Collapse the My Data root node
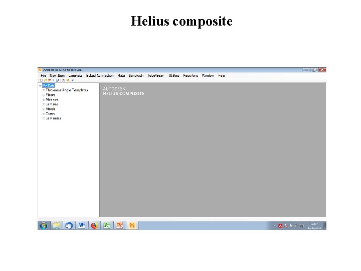 pyautogui.click(x=40, y=86)
